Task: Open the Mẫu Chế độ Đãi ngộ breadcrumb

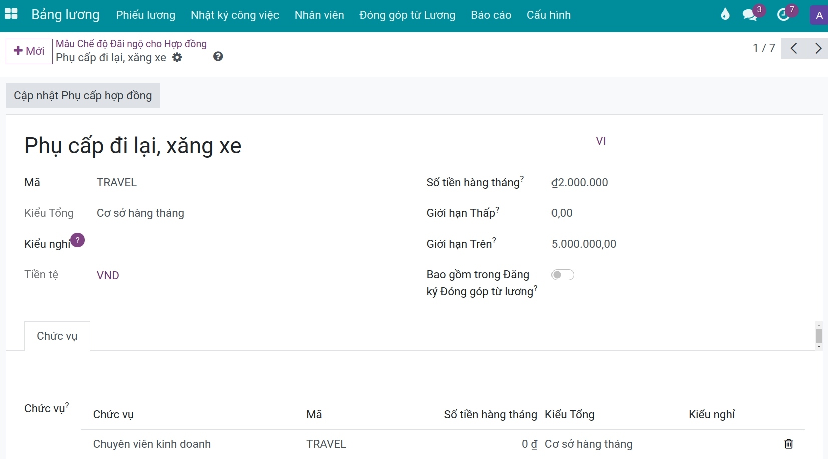Action: click(131, 44)
